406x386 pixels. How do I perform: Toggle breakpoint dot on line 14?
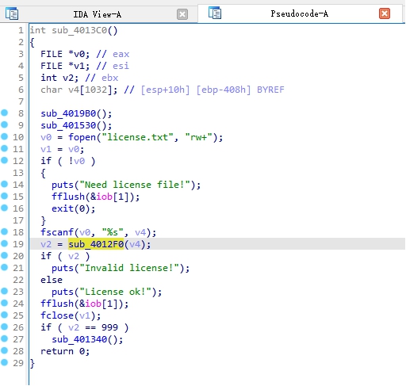(x=5, y=184)
